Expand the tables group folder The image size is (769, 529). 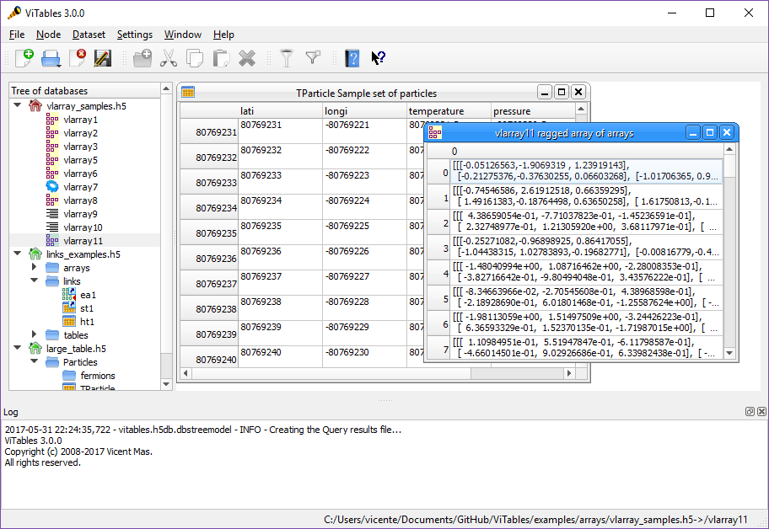[x=35, y=335]
